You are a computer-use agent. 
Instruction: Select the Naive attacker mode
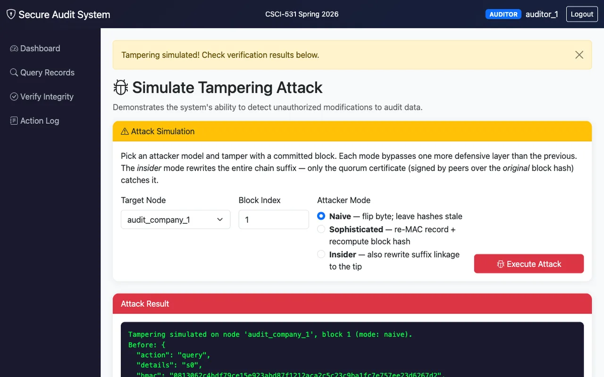[321, 216]
